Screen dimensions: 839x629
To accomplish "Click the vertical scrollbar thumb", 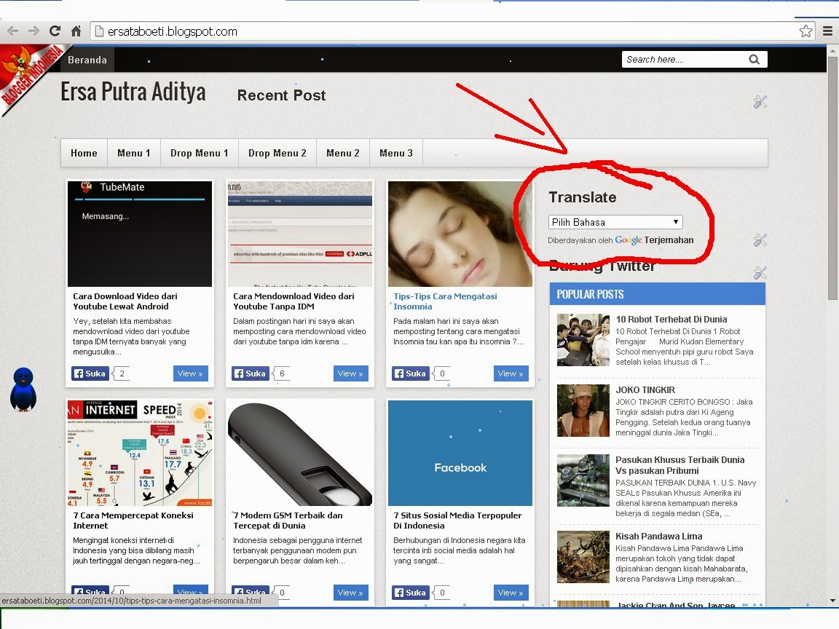I will point(832,178).
